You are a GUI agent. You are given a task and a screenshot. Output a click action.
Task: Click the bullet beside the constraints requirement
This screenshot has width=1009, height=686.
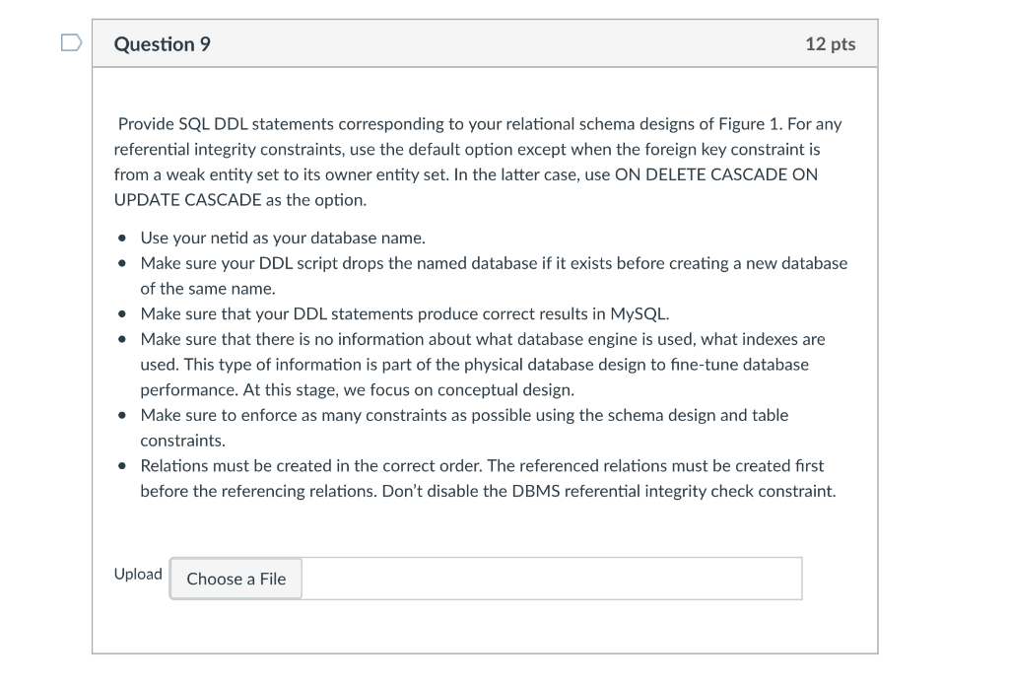[121, 415]
